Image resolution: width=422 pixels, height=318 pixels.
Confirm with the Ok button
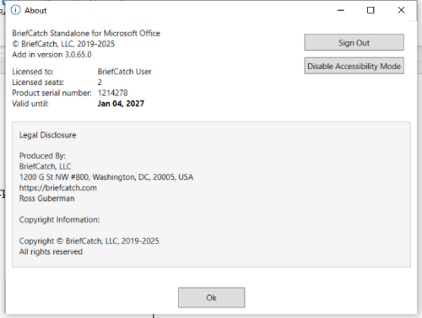tap(211, 298)
